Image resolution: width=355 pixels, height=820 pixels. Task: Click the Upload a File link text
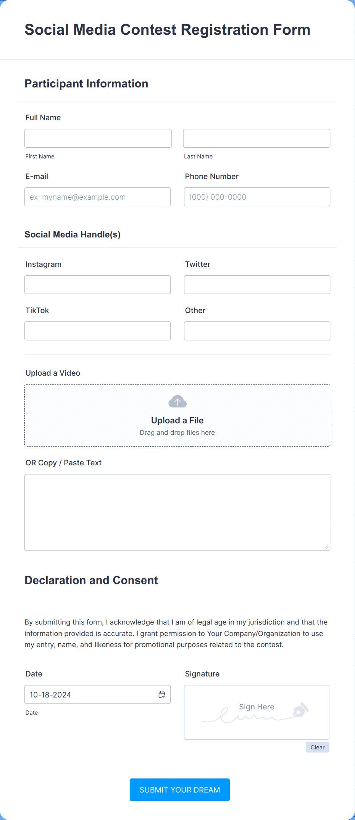[x=177, y=420]
